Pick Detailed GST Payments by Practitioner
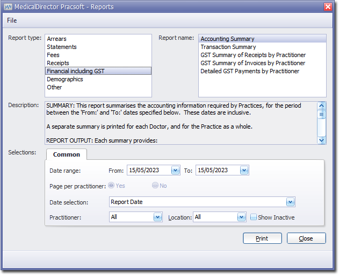This screenshot has width=339, height=275. tap(250, 71)
